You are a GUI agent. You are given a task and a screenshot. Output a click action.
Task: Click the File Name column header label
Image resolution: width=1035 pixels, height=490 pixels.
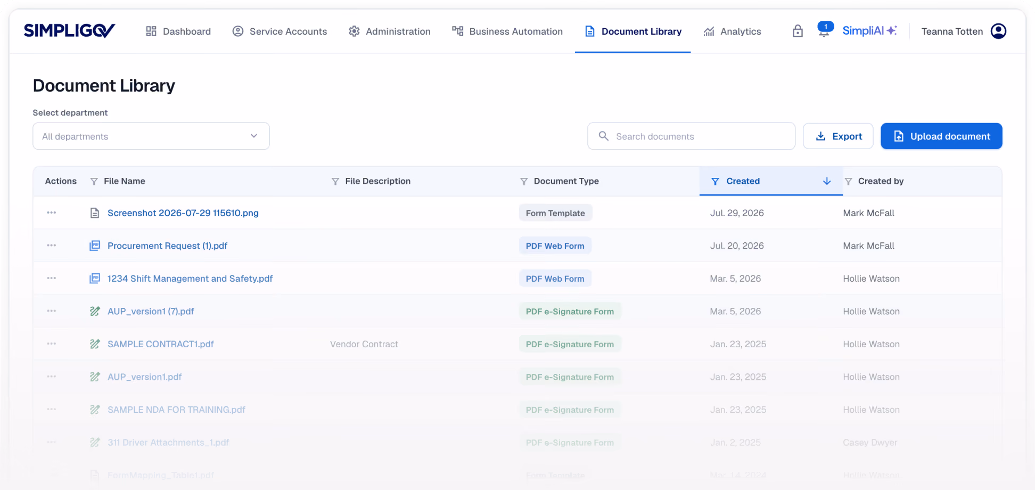pos(125,181)
